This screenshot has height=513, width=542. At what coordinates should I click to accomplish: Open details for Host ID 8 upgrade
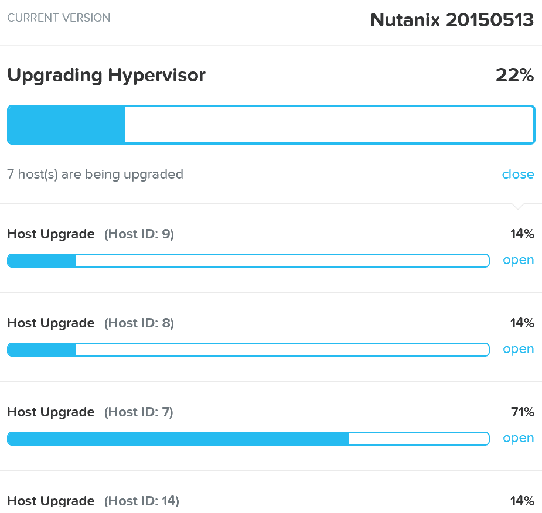point(518,349)
